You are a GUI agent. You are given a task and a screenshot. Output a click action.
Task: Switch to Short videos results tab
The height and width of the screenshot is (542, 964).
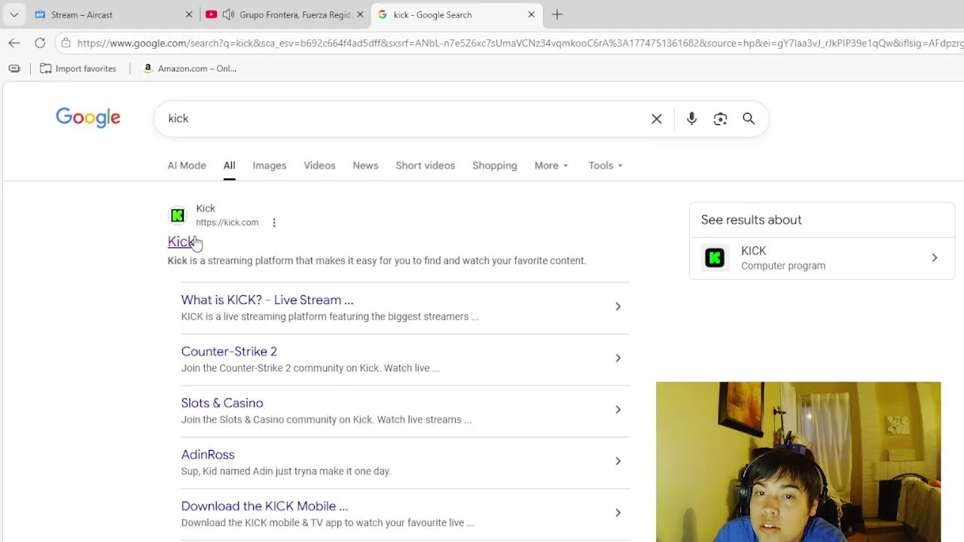(426, 166)
